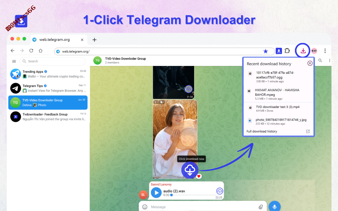This screenshot has width=338, height=211.
Task: Close the web.telegram.org tab
Action: [x=82, y=40]
